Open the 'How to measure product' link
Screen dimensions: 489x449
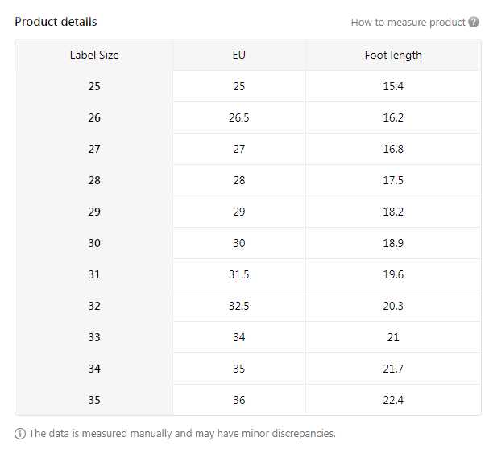point(408,22)
